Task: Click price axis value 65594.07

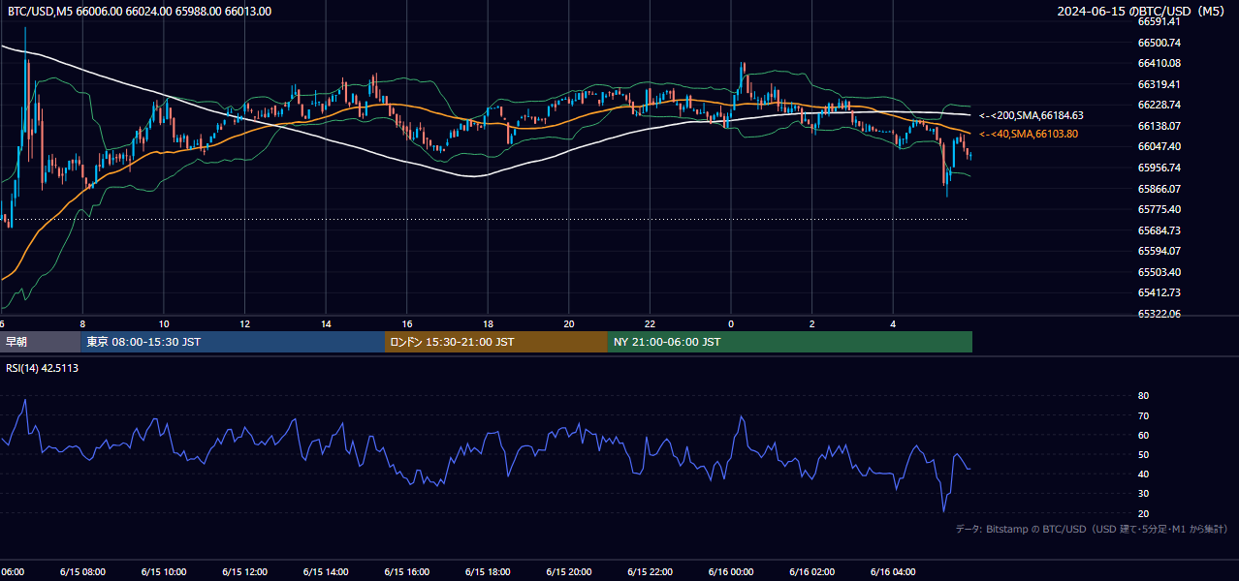Action: click(x=1159, y=251)
